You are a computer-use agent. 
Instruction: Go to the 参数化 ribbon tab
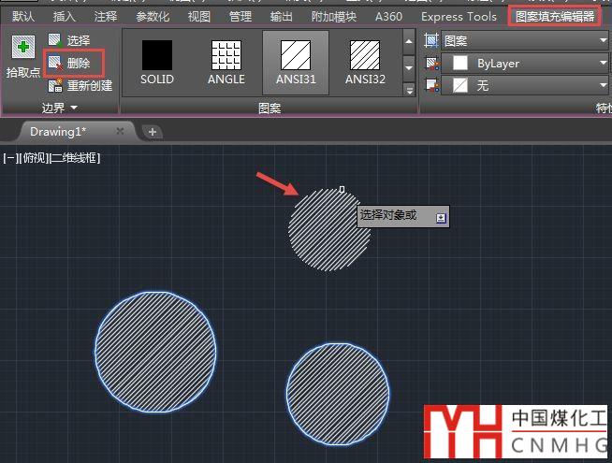click(x=154, y=16)
